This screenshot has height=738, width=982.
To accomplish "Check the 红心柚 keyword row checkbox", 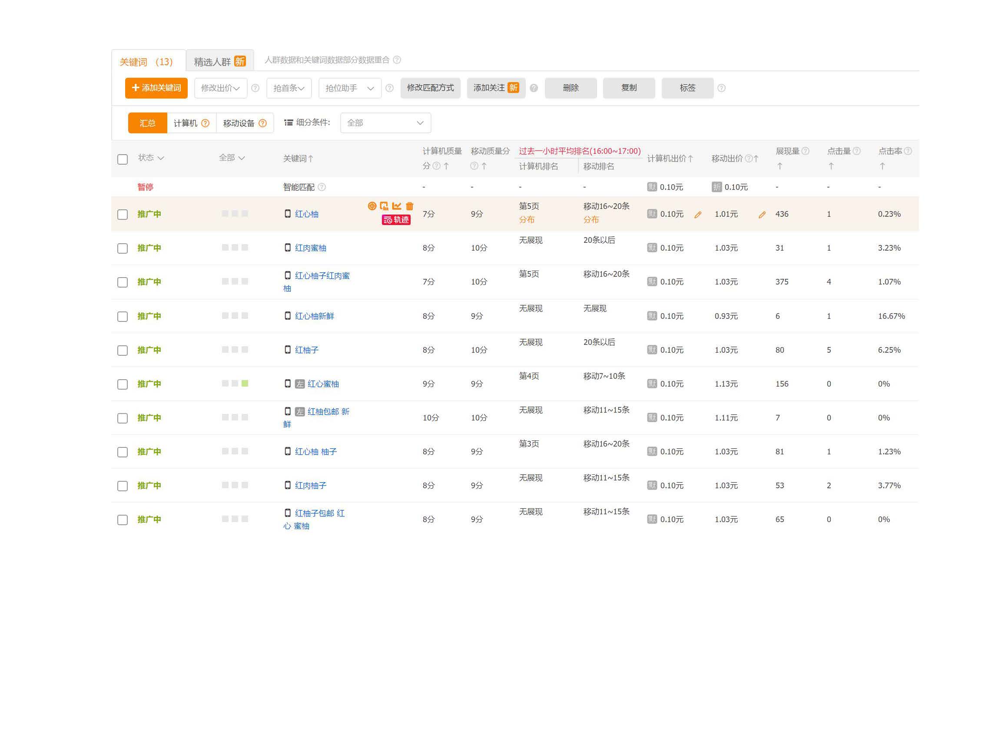I will pos(123,215).
